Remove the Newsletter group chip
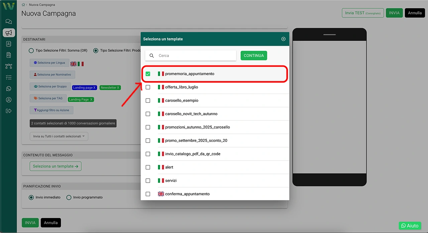 pos(118,87)
